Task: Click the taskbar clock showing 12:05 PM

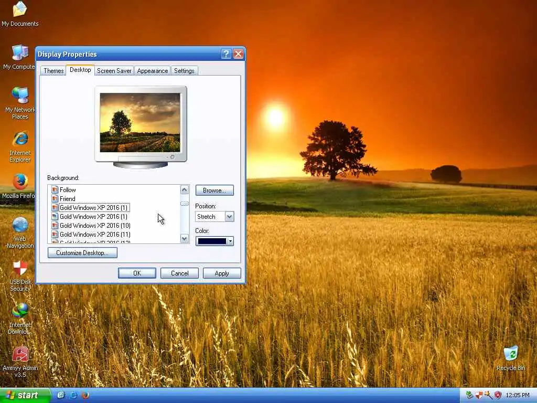Action: pyautogui.click(x=518, y=395)
